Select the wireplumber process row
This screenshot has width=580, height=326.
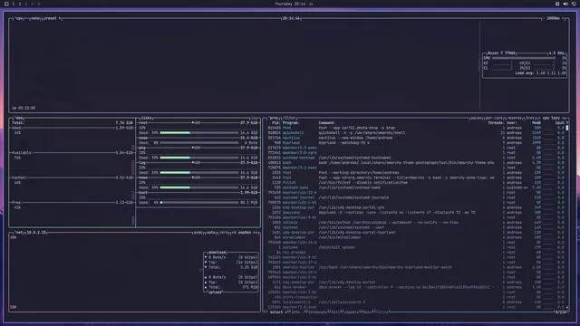click(x=416, y=237)
